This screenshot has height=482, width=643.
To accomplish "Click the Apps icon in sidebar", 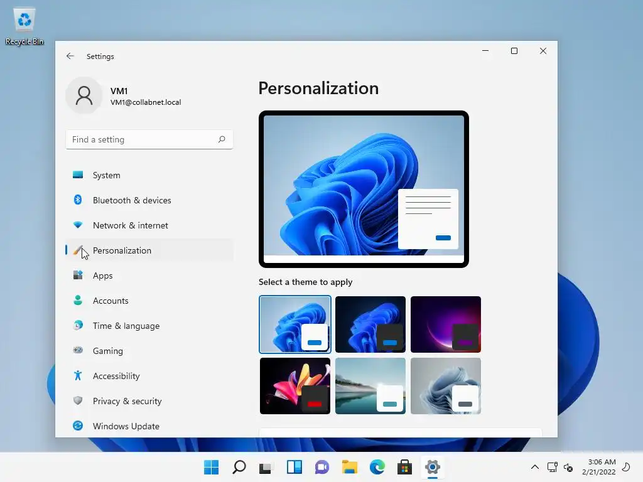I will [77, 275].
